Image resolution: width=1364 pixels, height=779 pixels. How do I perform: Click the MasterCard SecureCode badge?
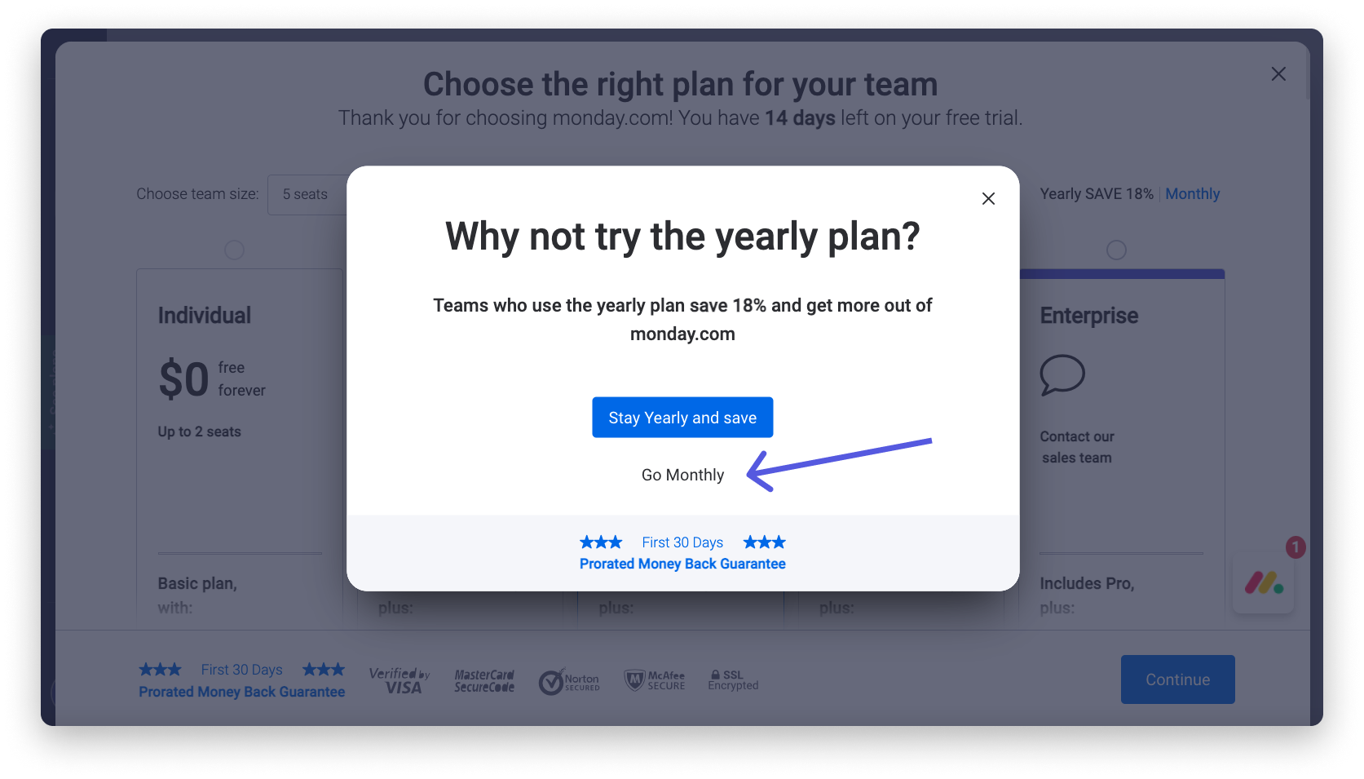pos(484,681)
